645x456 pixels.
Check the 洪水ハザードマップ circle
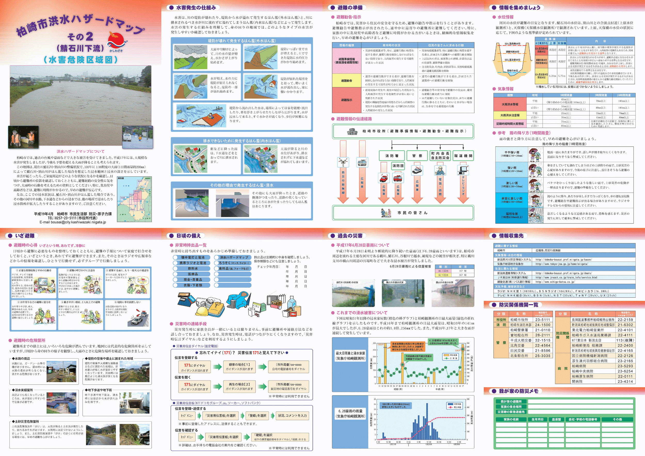[216, 257]
